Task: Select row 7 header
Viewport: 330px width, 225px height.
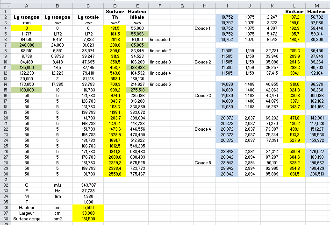Action: pos(6,45)
